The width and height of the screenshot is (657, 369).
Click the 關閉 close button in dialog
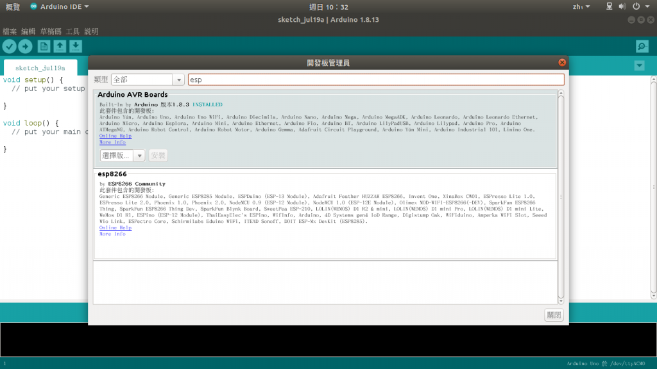click(x=554, y=315)
